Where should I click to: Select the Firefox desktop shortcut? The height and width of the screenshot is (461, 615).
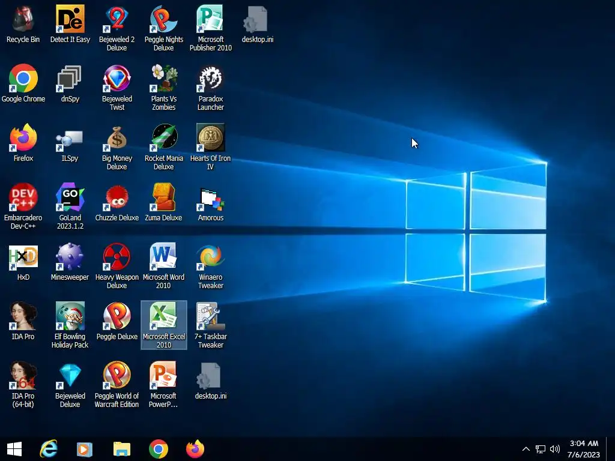(x=23, y=143)
